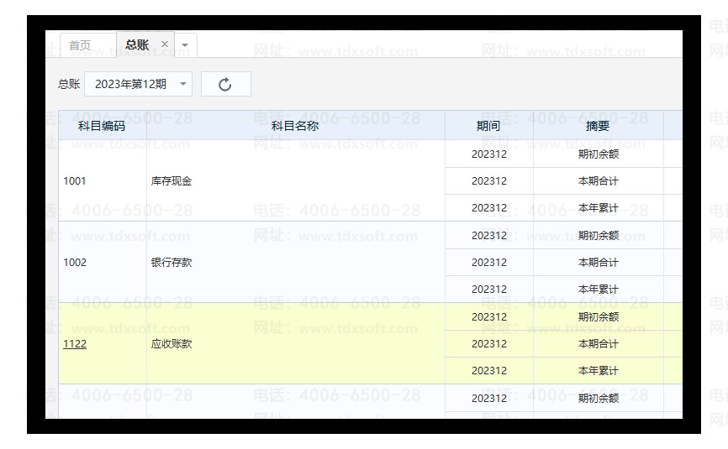Select 本期合计 row for 银行存款
728x449 pixels.
coord(598,263)
